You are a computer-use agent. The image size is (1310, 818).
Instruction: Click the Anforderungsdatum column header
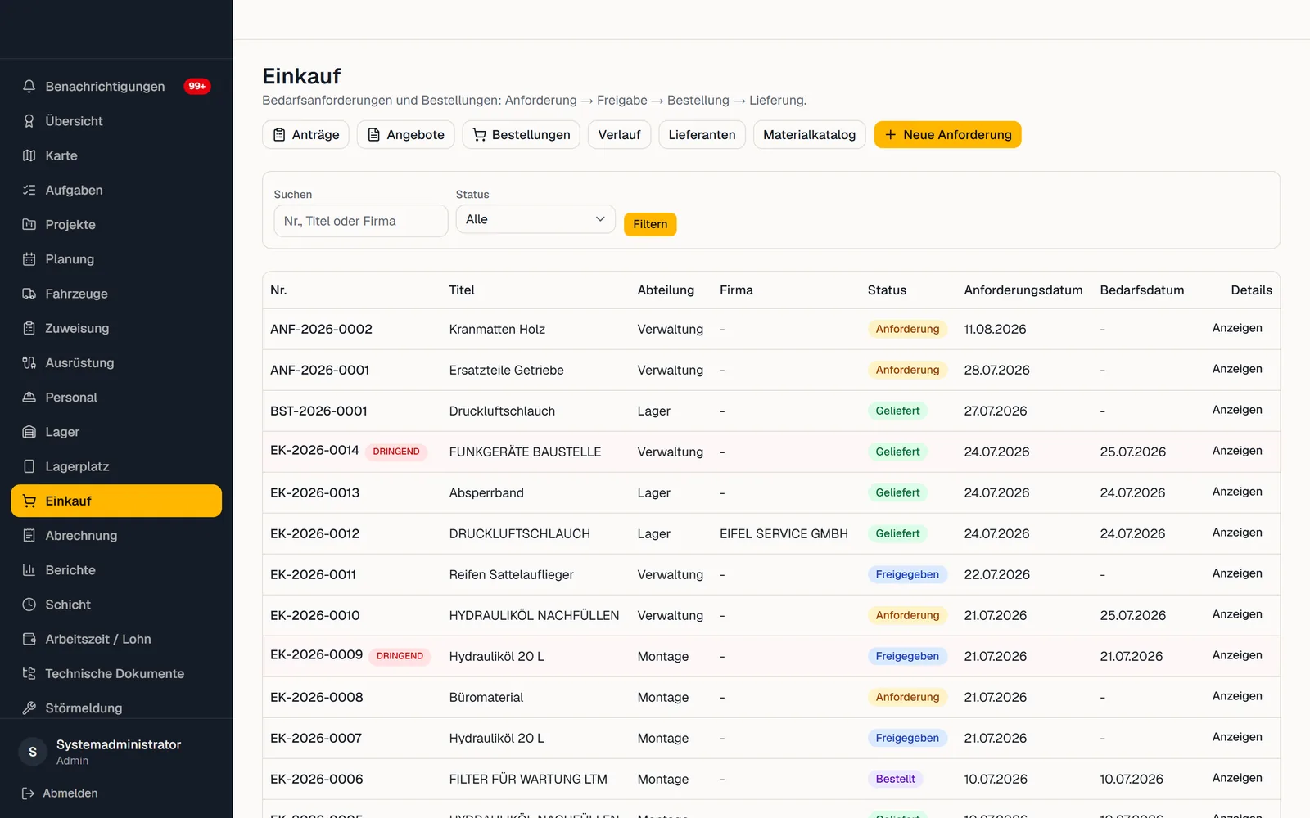[x=1023, y=290]
